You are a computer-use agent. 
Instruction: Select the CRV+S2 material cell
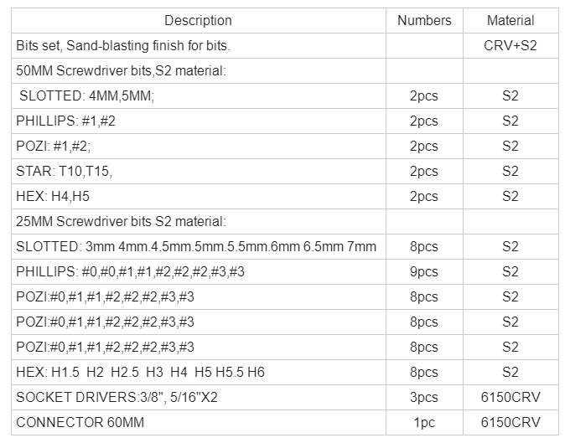[x=511, y=46]
